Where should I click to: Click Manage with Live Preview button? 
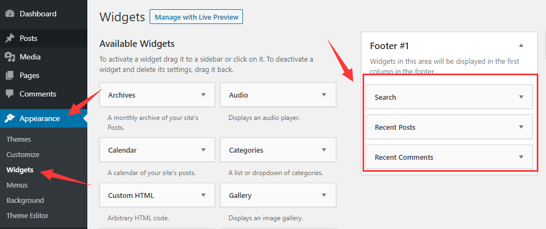197,17
